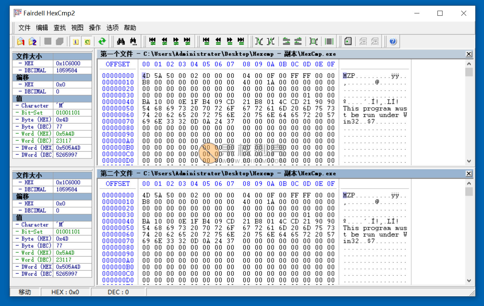Open the 选项 menu

[112, 27]
